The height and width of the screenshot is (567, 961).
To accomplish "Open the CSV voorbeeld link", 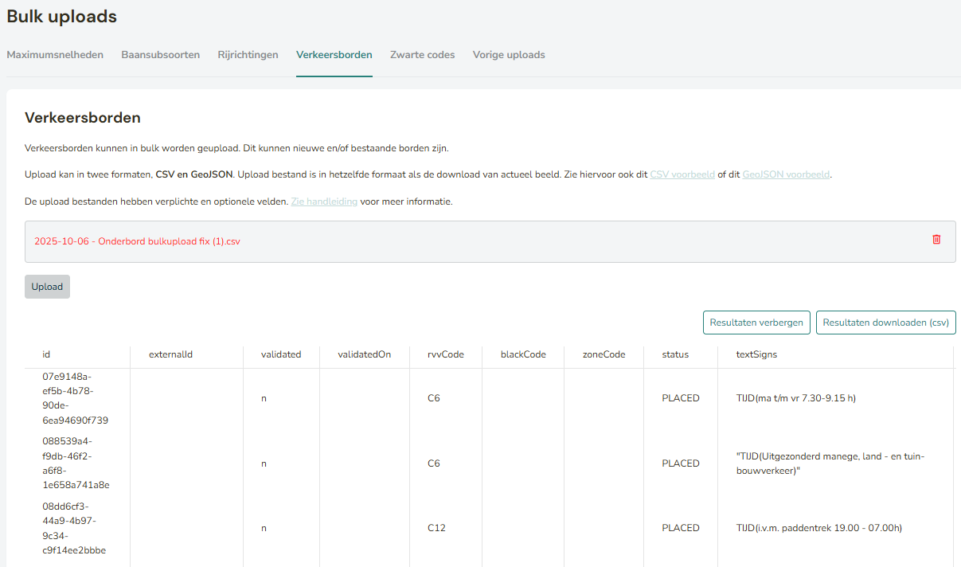I will pyautogui.click(x=682, y=174).
